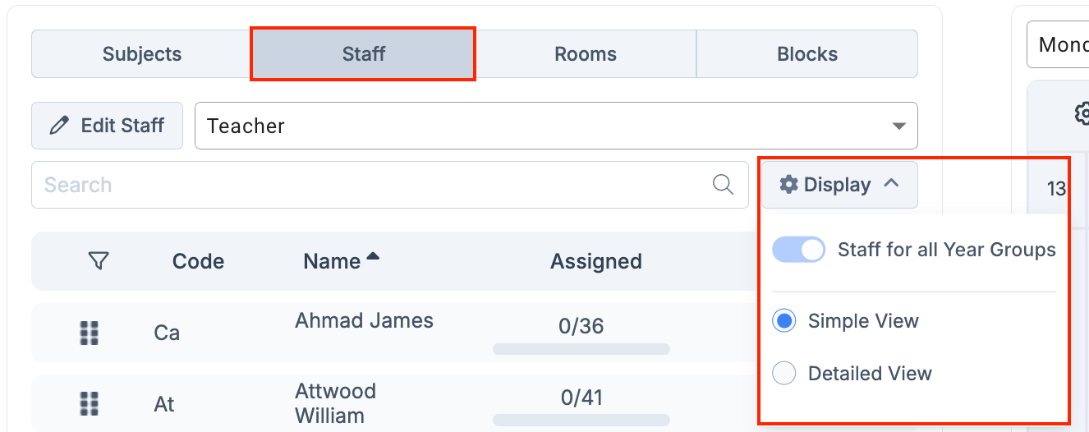This screenshot has height=432, width=1089.
Task: Open the Teacher role dropdown
Action: point(556,126)
